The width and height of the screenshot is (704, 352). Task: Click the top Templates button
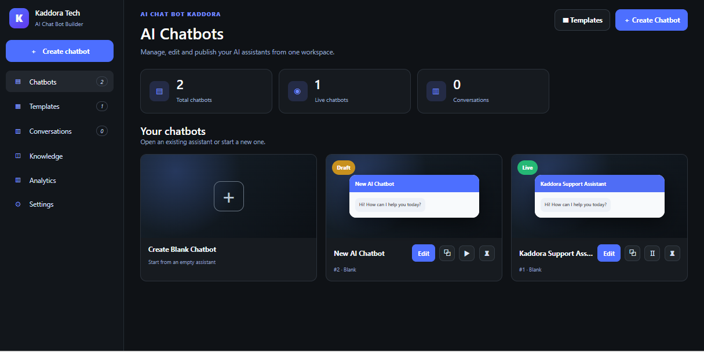582,20
